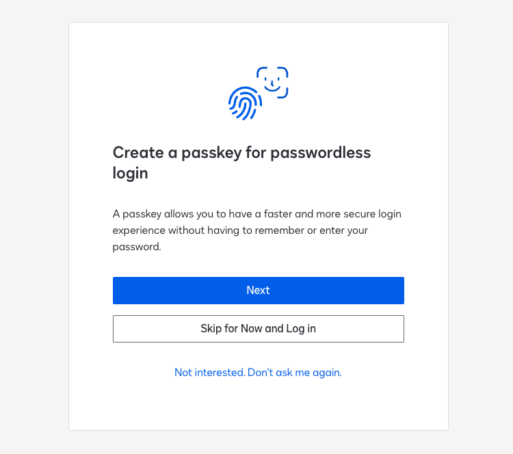Click the sentence starting A passkey allows
Image resolution: width=513 pixels, height=454 pixels.
pyautogui.click(x=256, y=230)
